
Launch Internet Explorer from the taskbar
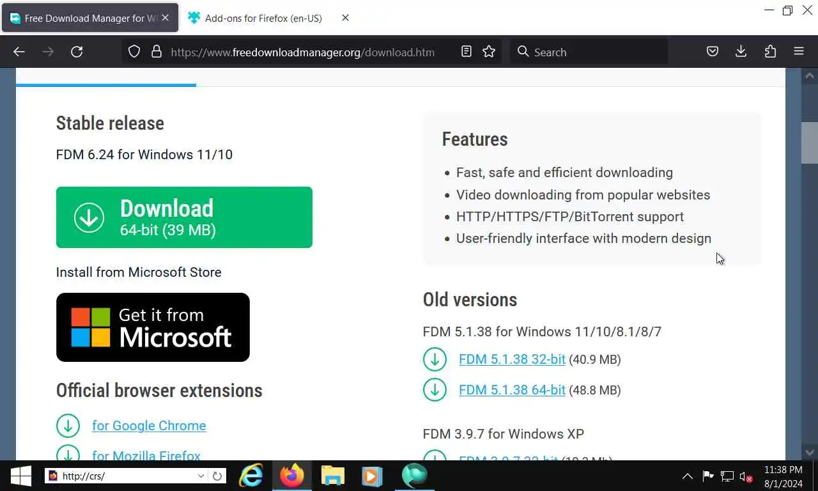251,476
